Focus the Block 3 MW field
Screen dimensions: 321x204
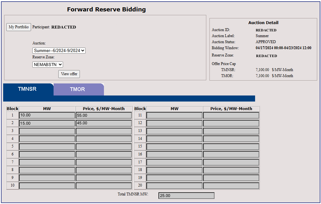point(47,131)
